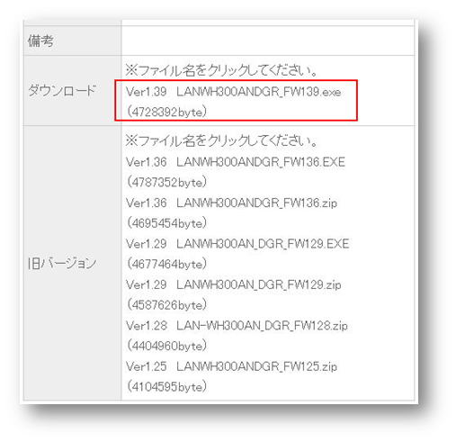Click the first Ver1.36 label for EXE
The image size is (456, 442).
click(146, 162)
